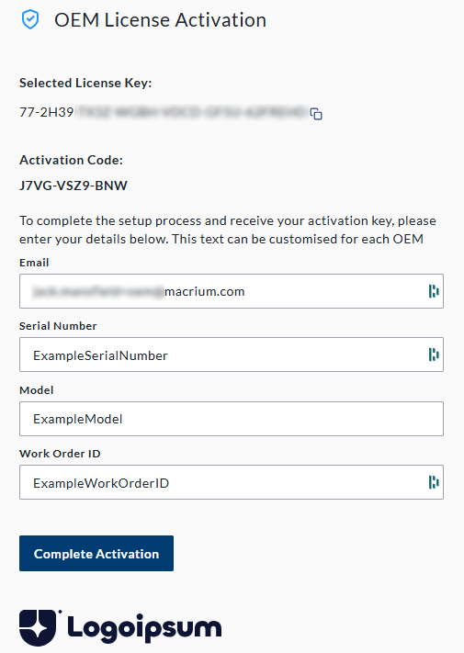Screen dimensions: 464x653
Task: Click the Serial Number label
Action: 58,326
